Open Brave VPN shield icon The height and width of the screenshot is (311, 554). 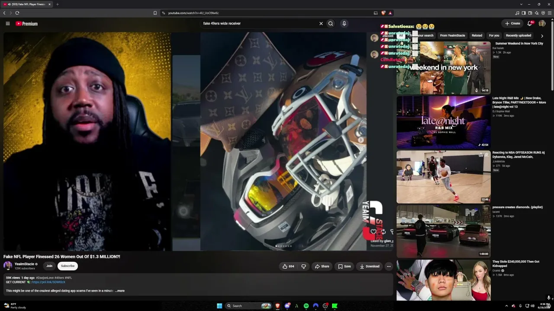point(543,13)
